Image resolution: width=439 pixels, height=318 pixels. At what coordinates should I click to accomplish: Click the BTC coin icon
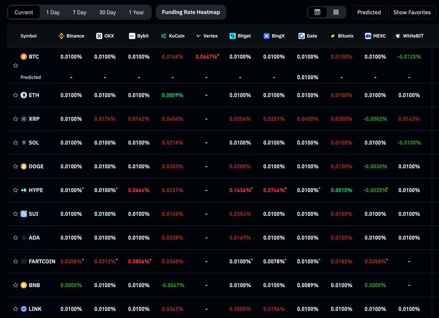(24, 57)
